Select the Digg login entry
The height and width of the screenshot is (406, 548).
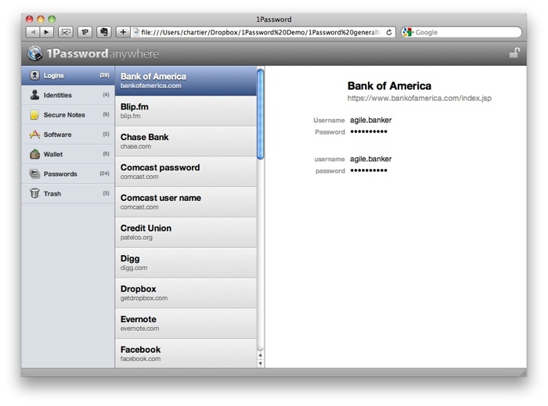pyautogui.click(x=186, y=263)
